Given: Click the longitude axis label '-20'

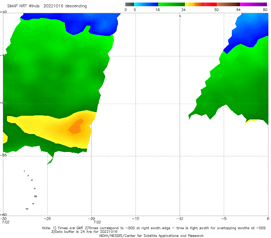Looking at the screenshot, I should pyautogui.click(x=92, y=219).
